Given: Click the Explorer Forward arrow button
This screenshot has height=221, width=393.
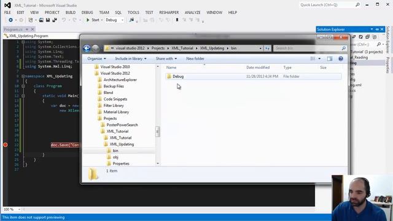Looking at the screenshot, I should [x=96, y=48].
